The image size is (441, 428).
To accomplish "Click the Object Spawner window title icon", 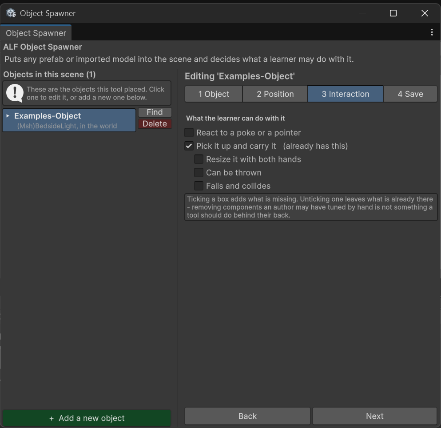I will click(11, 13).
